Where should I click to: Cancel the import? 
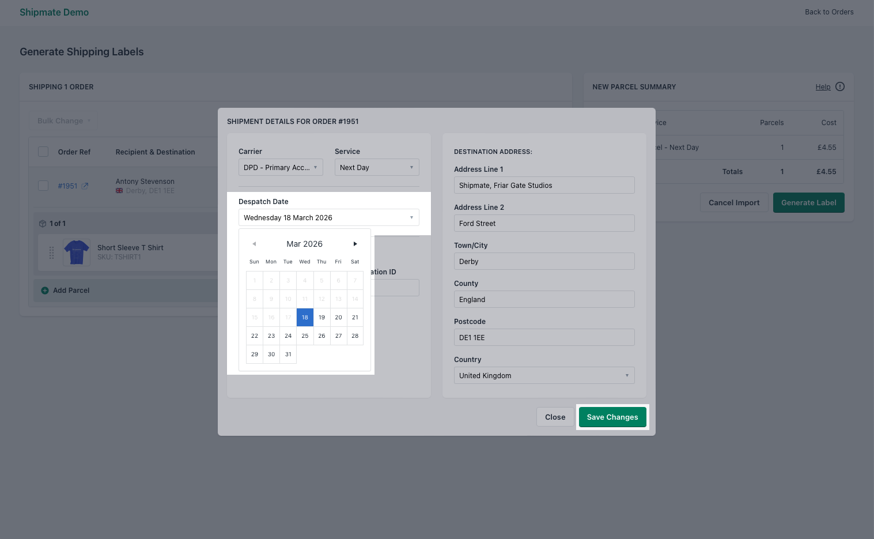coord(734,202)
